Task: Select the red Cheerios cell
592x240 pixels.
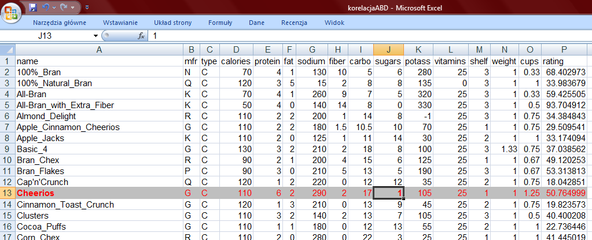Action: click(x=100, y=193)
